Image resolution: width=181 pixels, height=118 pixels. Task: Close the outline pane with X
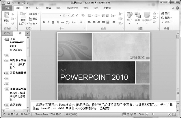(27, 33)
